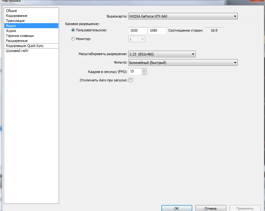Click the 1920 width input field
This screenshot has width=265, height=211.
click(x=137, y=30)
